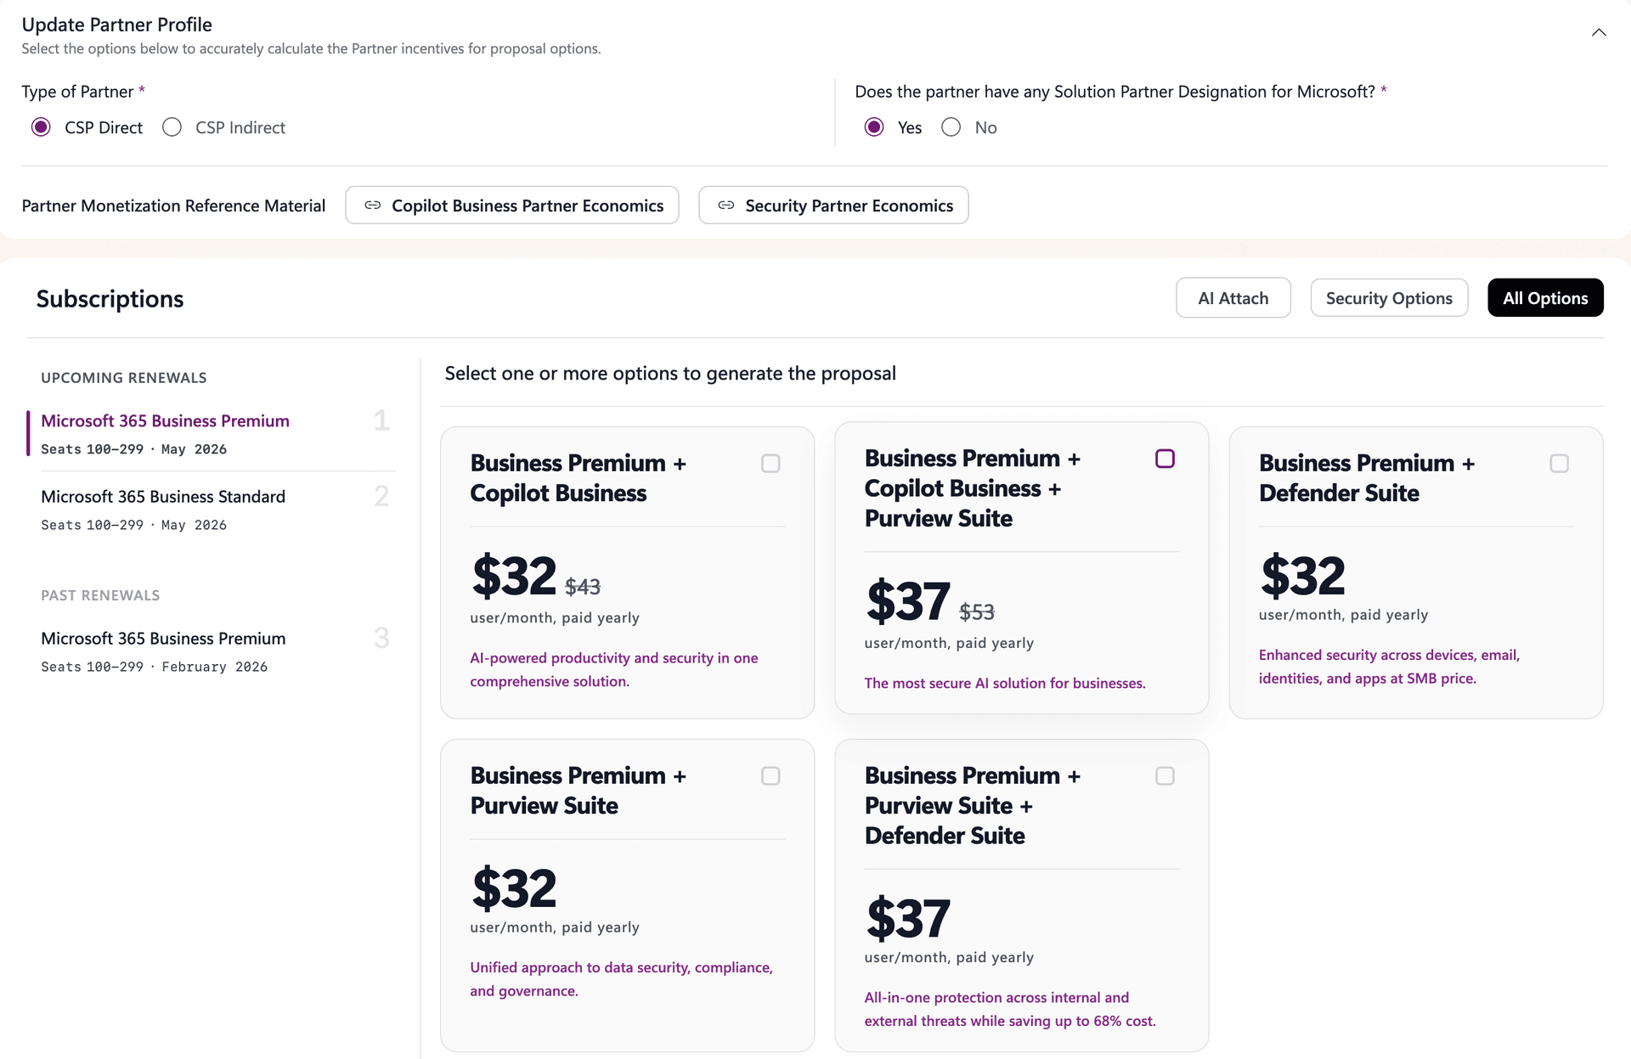Click the UPCOMING RENEWALS heading
1631x1059 pixels.
[x=124, y=378]
